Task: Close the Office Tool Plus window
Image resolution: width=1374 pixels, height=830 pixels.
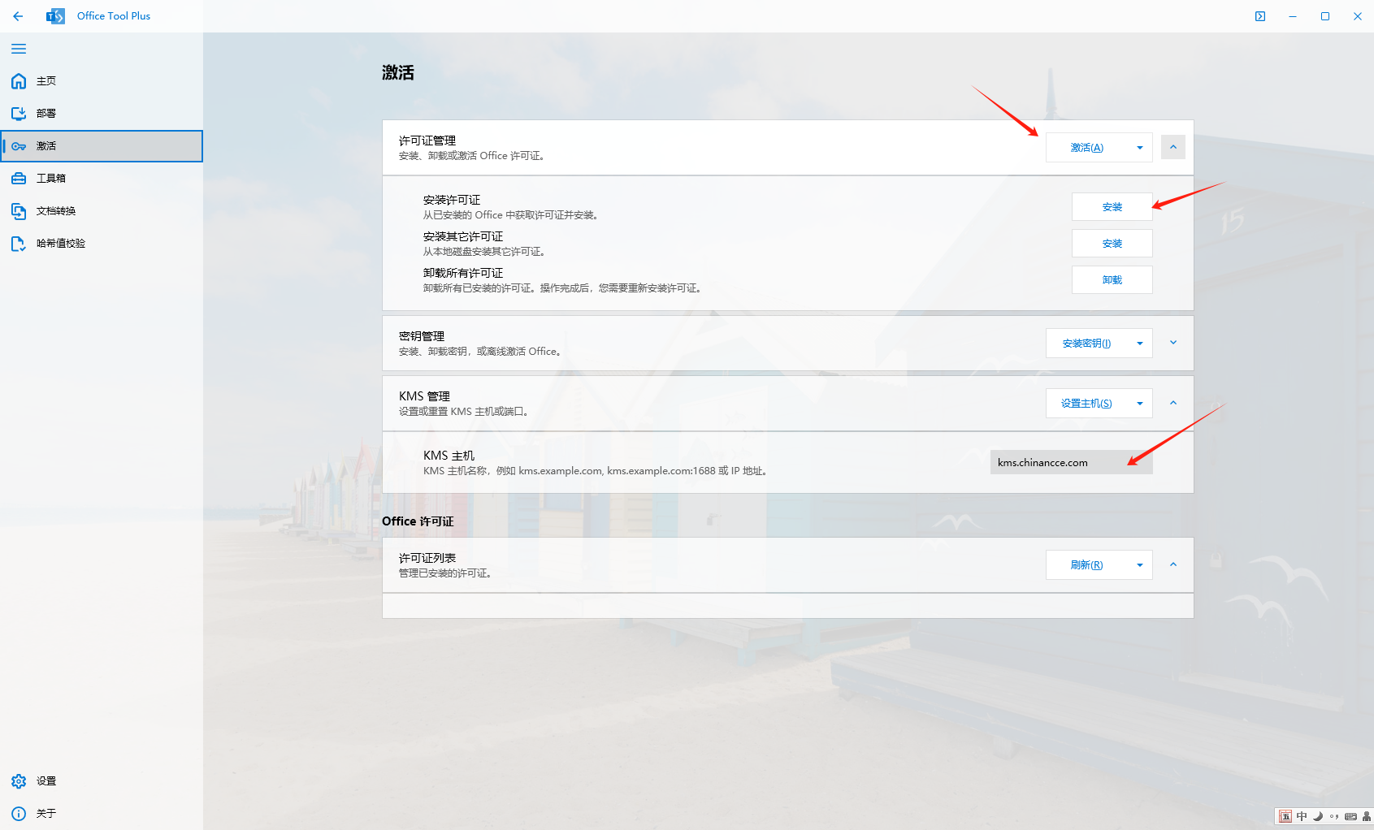Action: (x=1358, y=16)
